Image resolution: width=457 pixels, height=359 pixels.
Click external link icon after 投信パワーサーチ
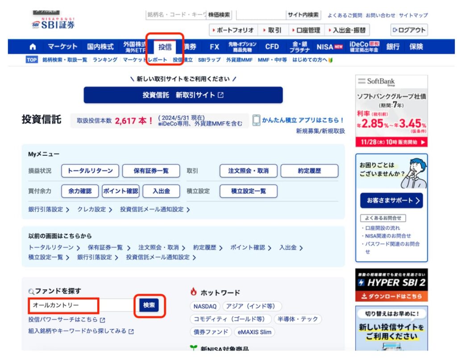click(x=102, y=320)
